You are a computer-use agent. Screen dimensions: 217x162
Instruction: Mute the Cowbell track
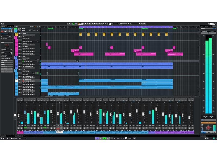pos(19,33)
